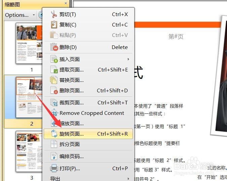Click the printer icon beside 打印(P)
Viewport: 227px width, 181px height.
54,168
